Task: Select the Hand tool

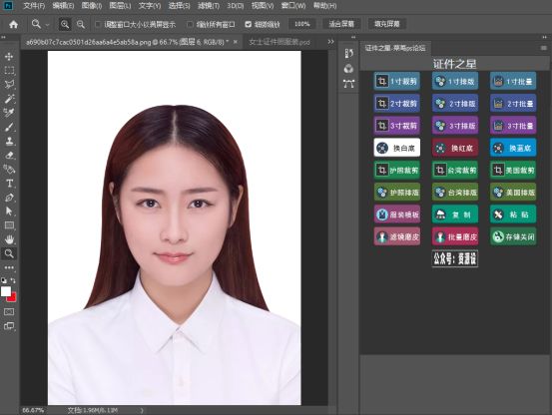Action: [9, 239]
